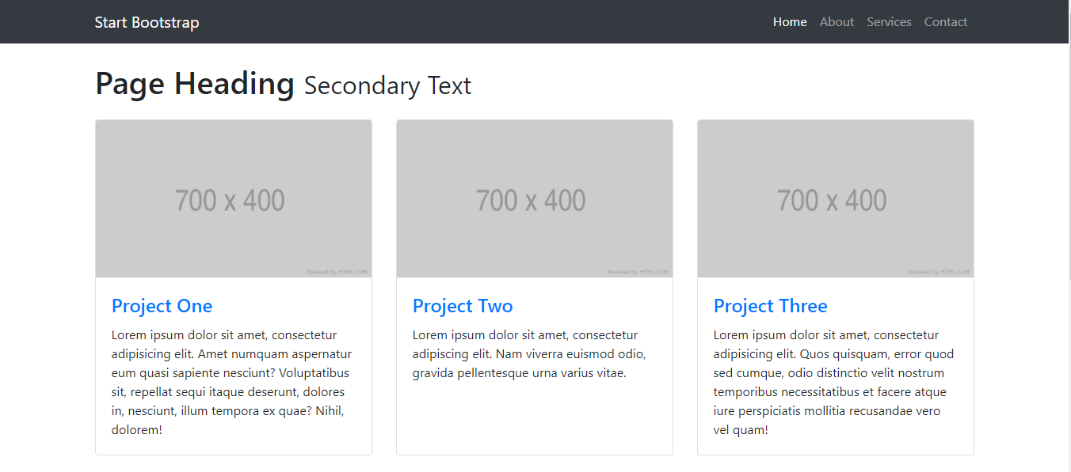
Task: Click the Start Bootstrap brand link
Action: click(x=147, y=22)
